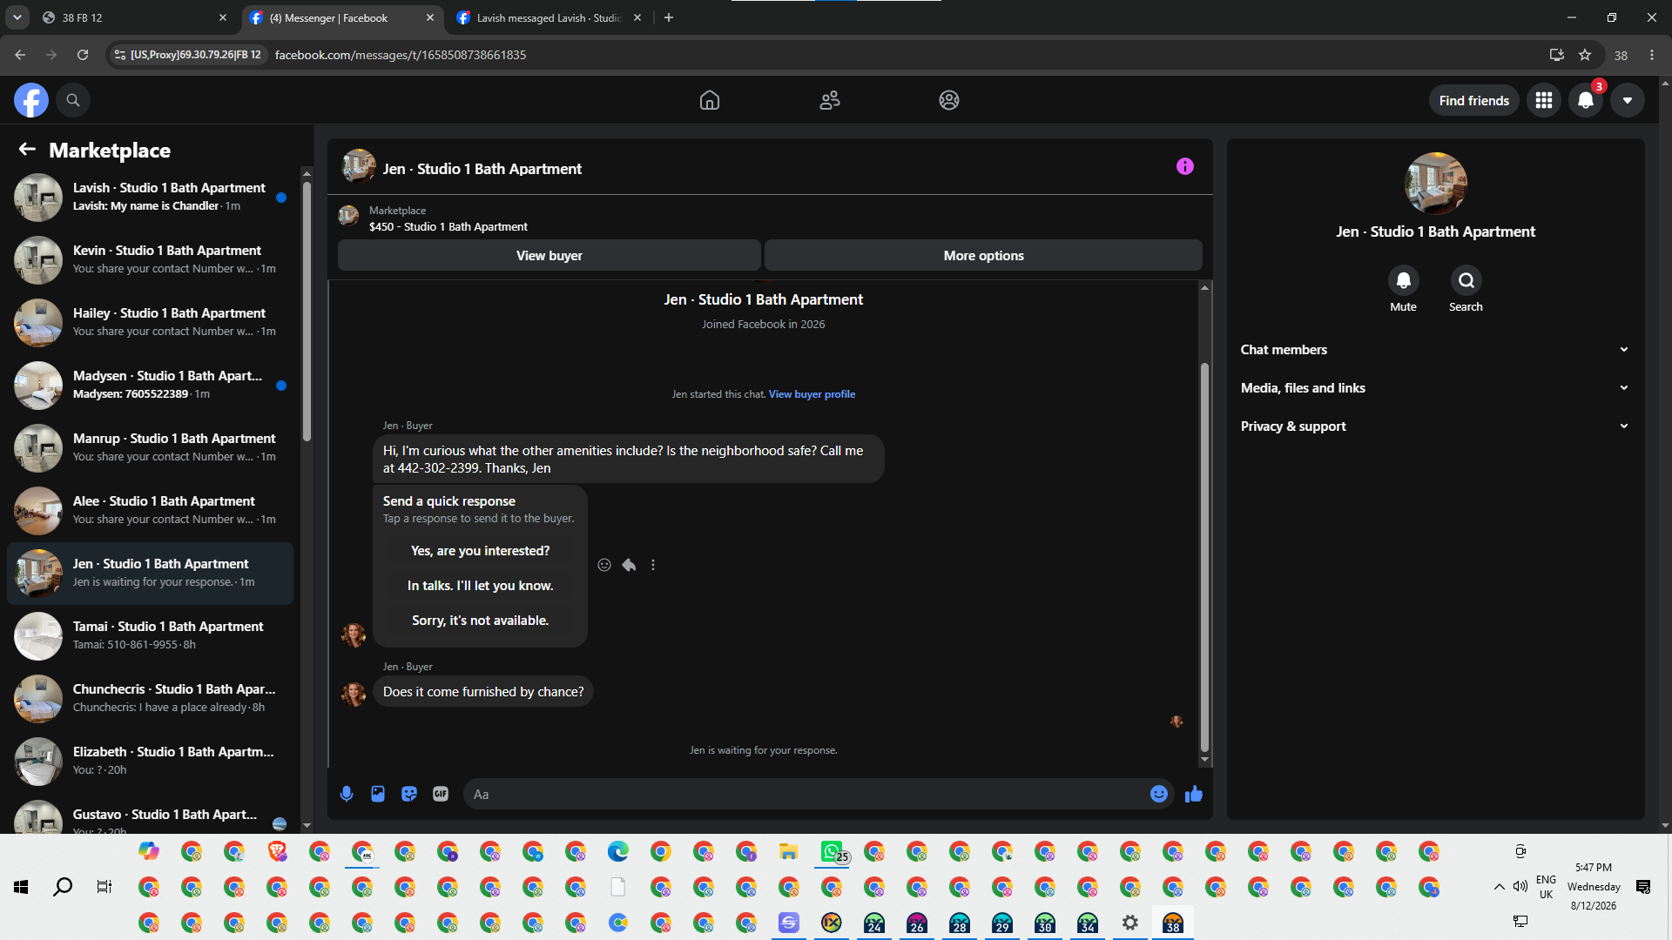This screenshot has width=1672, height=940.
Task: Focus the Aa message input field
Action: click(x=806, y=794)
